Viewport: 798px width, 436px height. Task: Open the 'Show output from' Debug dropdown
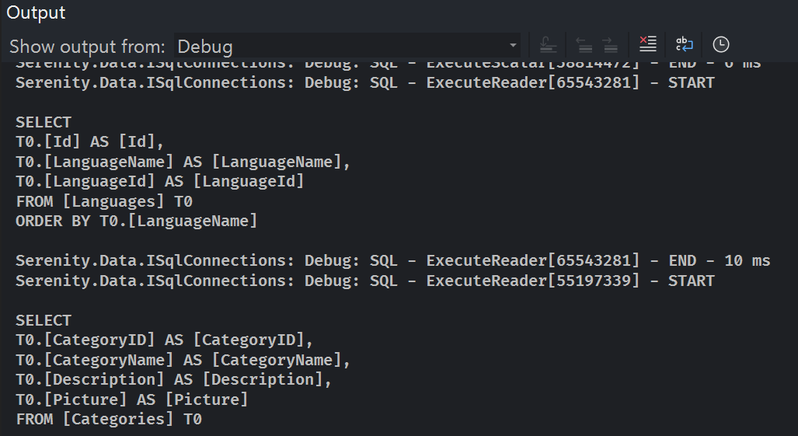(347, 47)
